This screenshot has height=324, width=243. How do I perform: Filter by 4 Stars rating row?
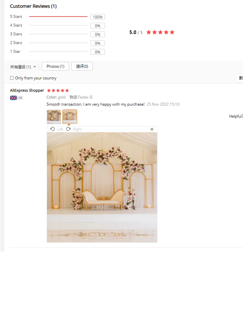pyautogui.click(x=57, y=25)
